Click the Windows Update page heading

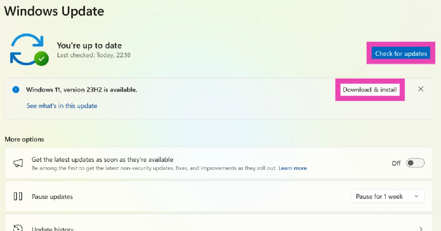point(54,11)
